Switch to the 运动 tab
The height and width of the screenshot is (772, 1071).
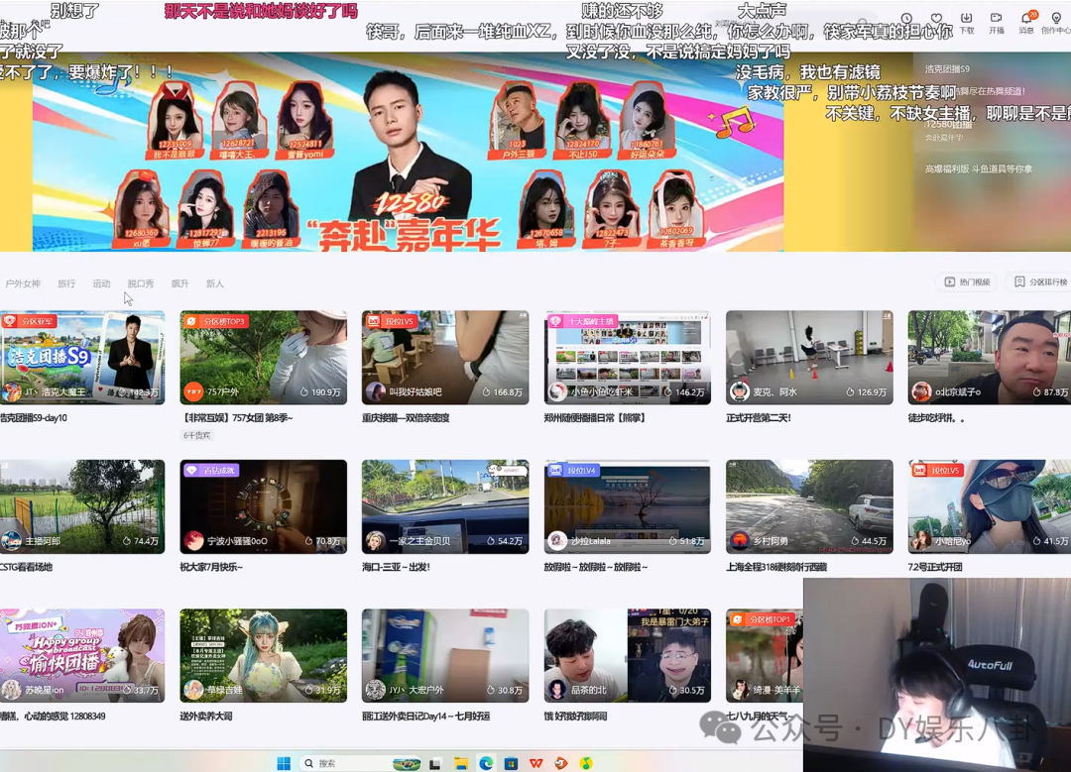(101, 283)
